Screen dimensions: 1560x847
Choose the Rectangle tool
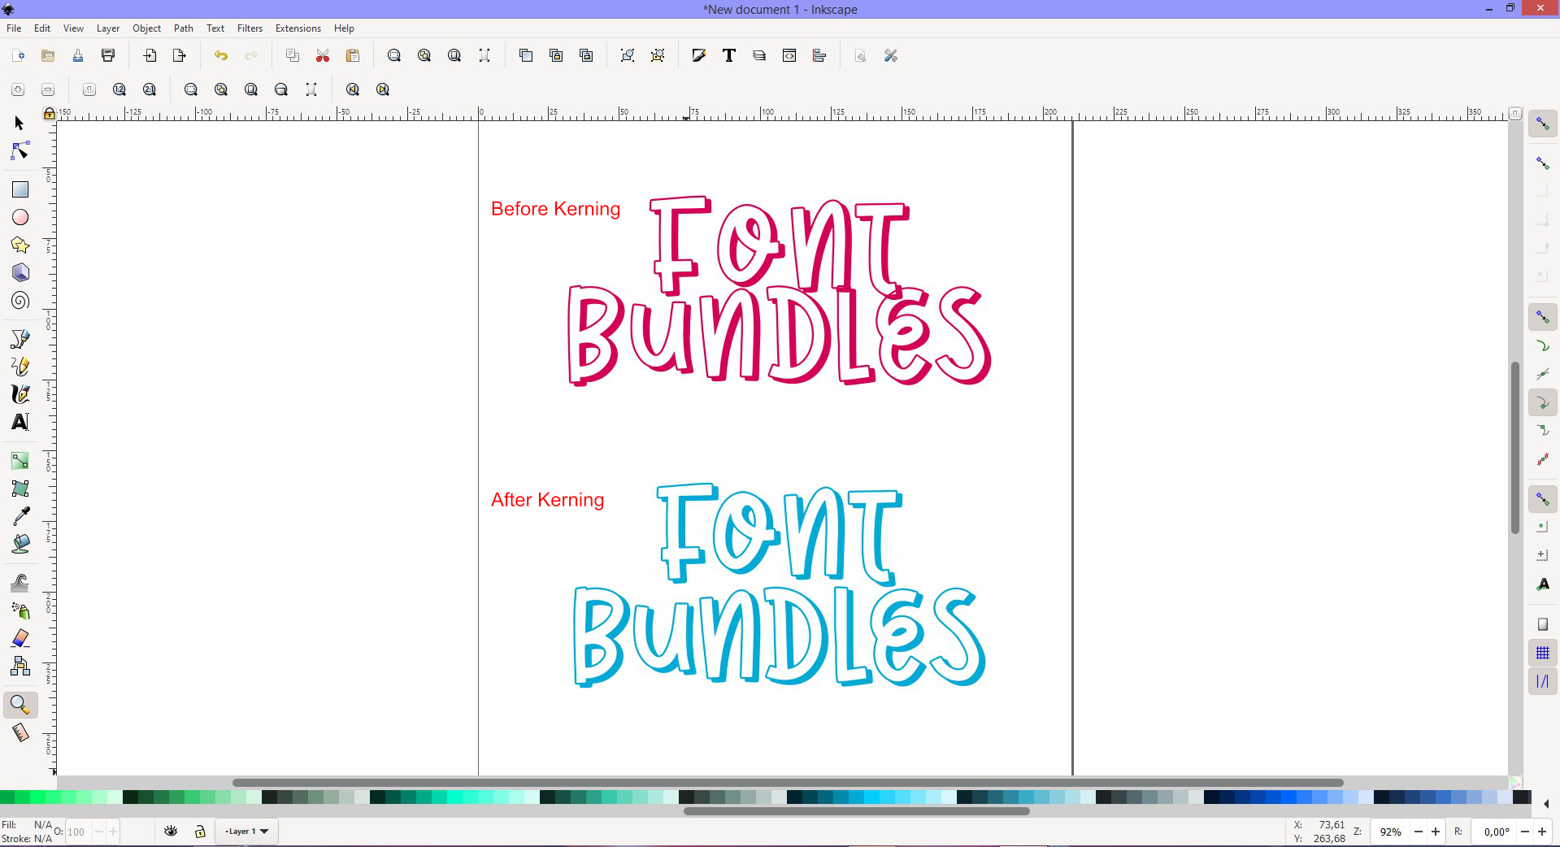pos(20,189)
